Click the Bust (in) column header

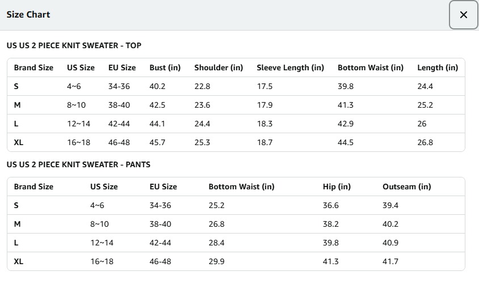(165, 67)
